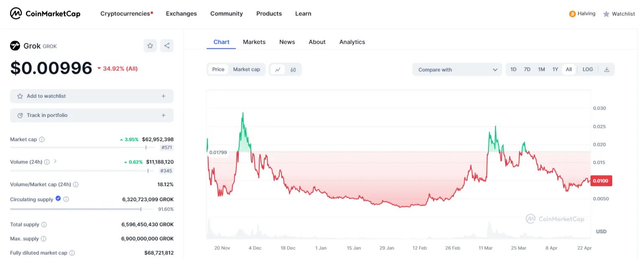Click Circulating supply verified badge
The width and height of the screenshot is (639, 259).
tap(58, 199)
